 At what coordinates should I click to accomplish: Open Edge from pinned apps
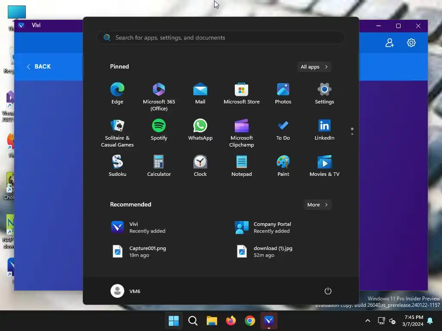point(117,94)
